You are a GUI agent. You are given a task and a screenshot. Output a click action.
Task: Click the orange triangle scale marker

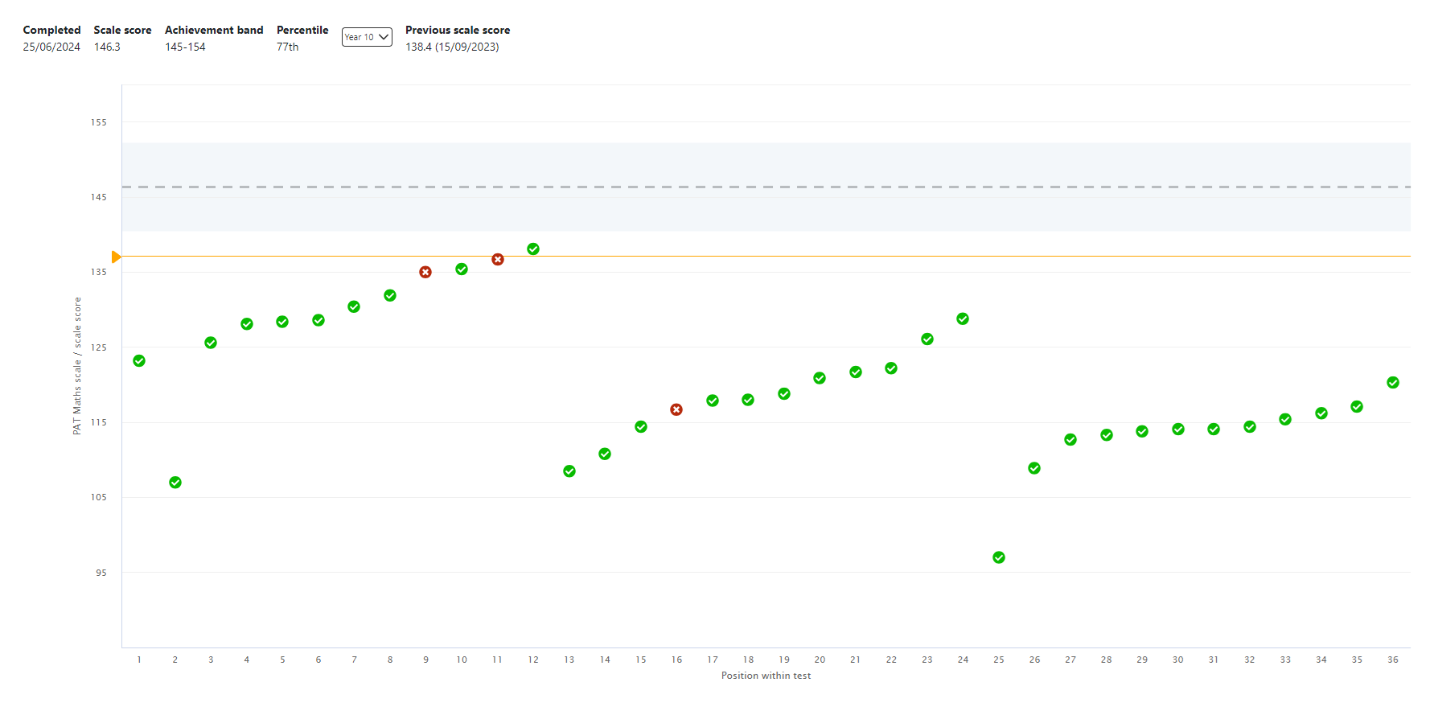(117, 257)
